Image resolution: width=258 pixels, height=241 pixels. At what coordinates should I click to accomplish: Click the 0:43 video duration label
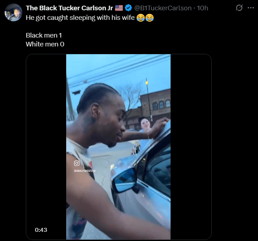41,230
